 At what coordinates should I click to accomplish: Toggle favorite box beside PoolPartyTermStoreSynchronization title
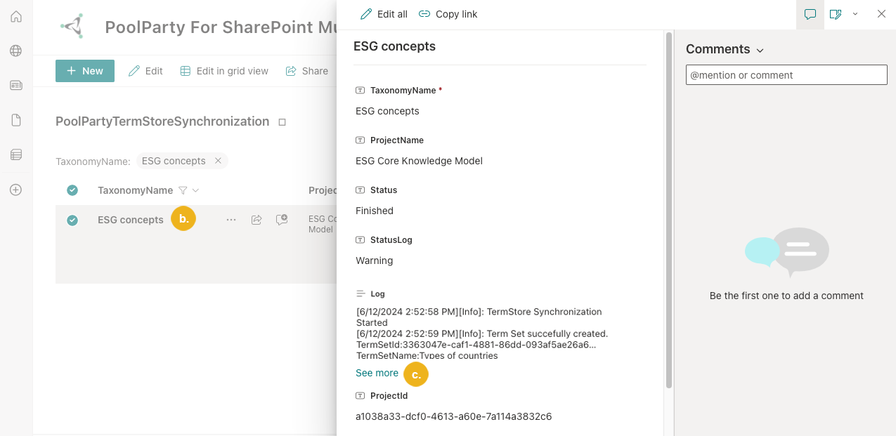click(x=283, y=121)
